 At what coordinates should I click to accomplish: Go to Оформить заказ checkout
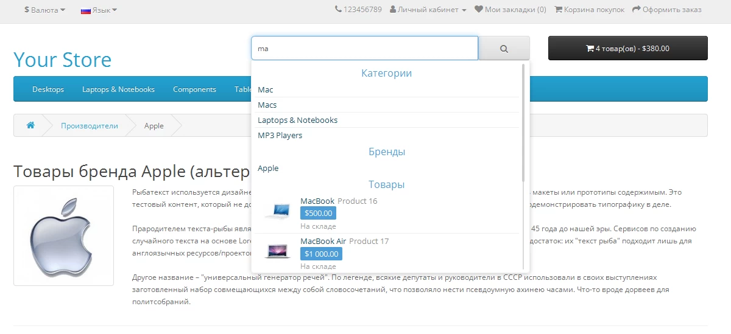[667, 10]
